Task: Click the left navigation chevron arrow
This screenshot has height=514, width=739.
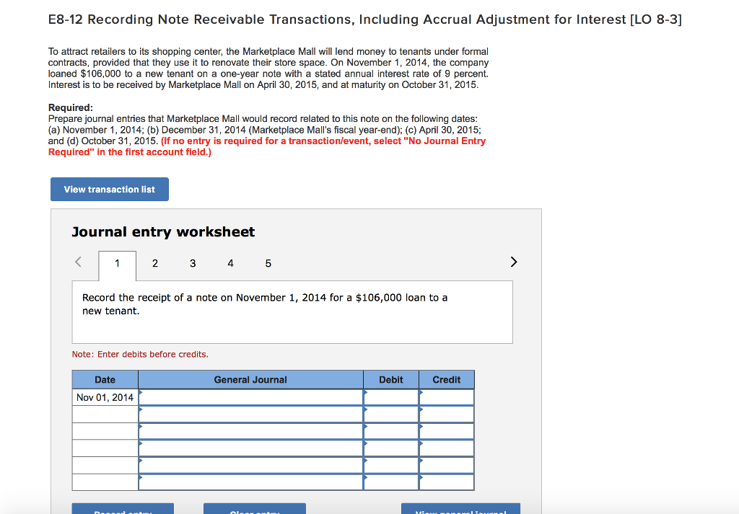Action: pos(78,262)
